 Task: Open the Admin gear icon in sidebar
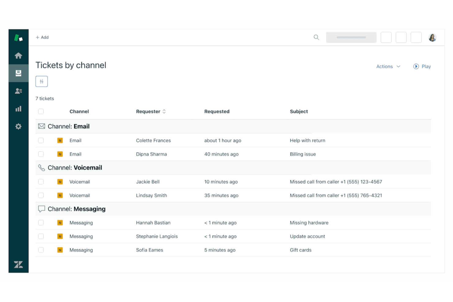[x=18, y=126]
